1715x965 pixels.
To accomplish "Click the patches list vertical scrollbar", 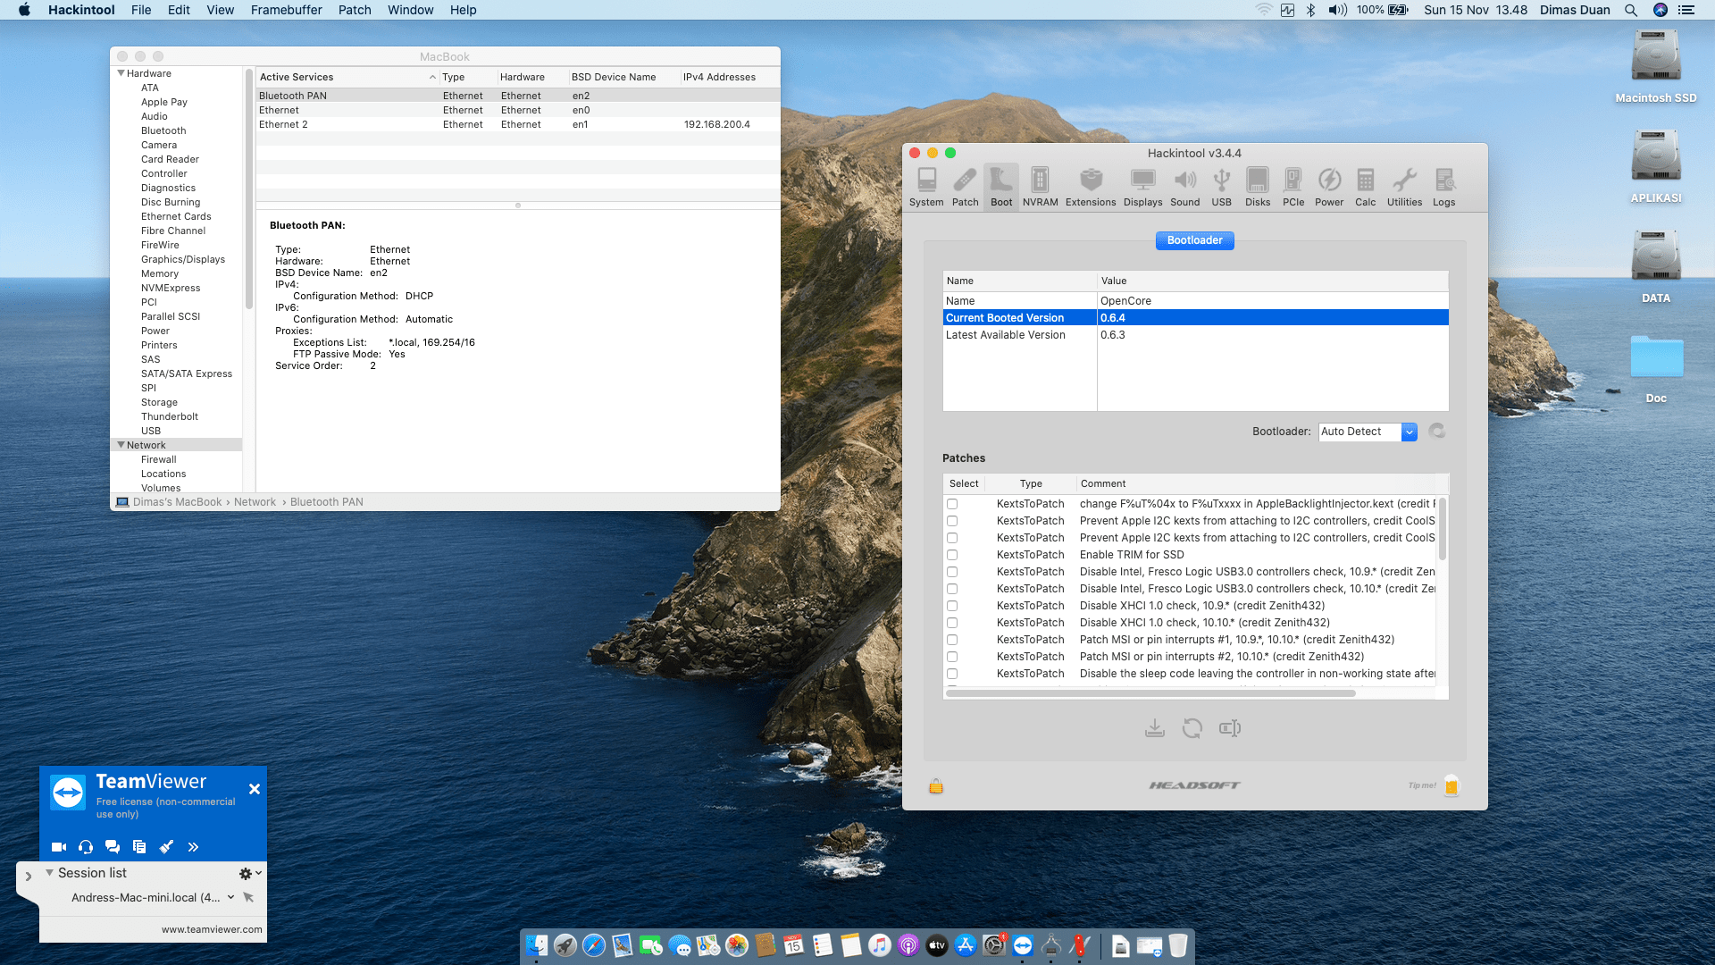I will click(x=1442, y=529).
